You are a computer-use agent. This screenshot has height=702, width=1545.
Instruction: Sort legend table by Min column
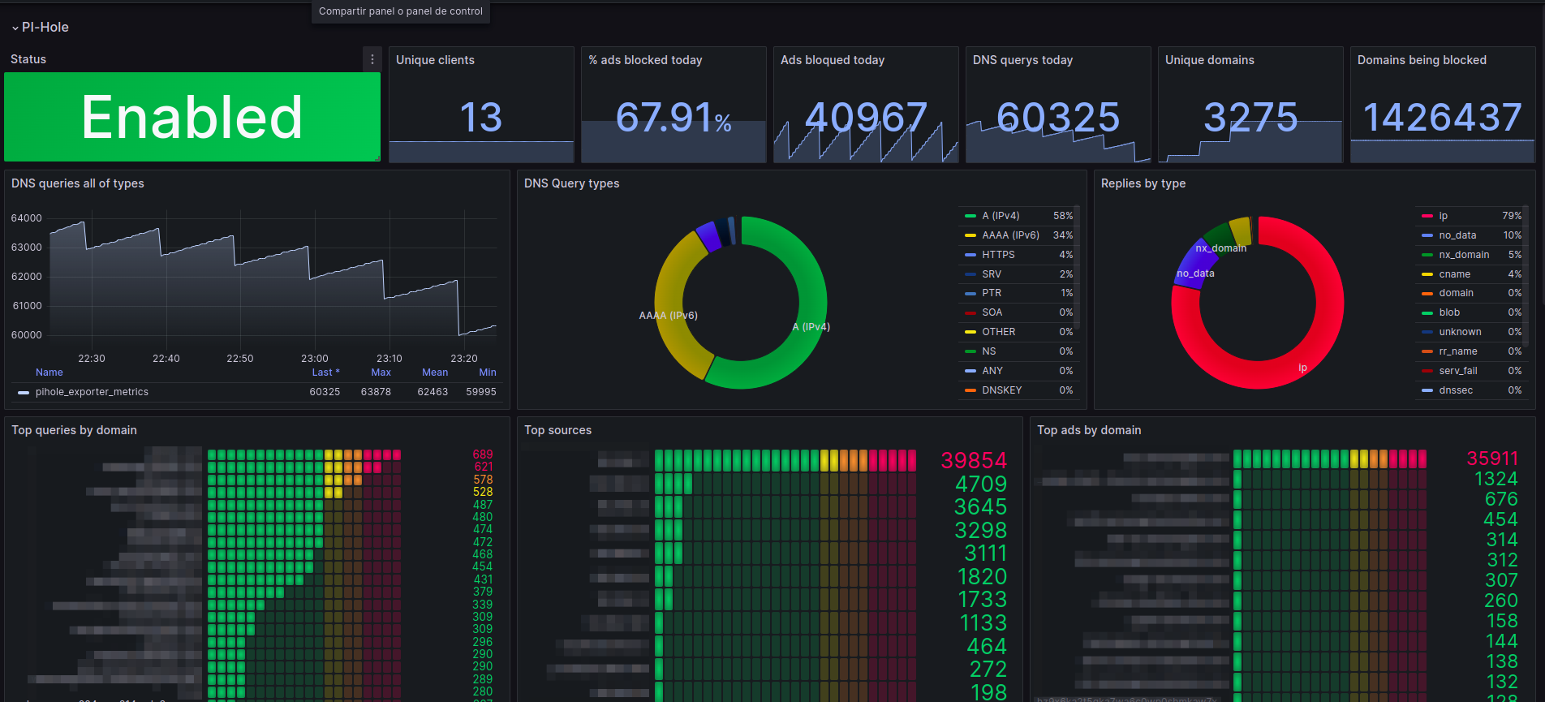[488, 373]
